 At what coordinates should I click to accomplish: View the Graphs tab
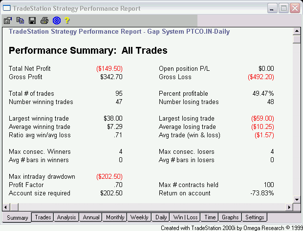tap(230, 217)
